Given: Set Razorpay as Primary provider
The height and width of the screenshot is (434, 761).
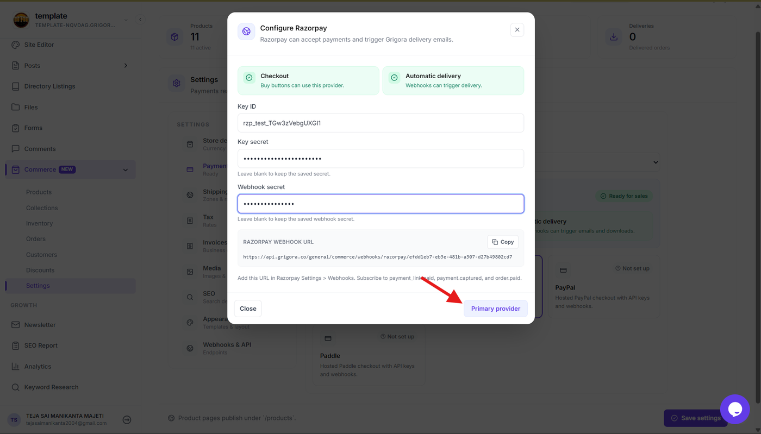Looking at the screenshot, I should pyautogui.click(x=496, y=309).
